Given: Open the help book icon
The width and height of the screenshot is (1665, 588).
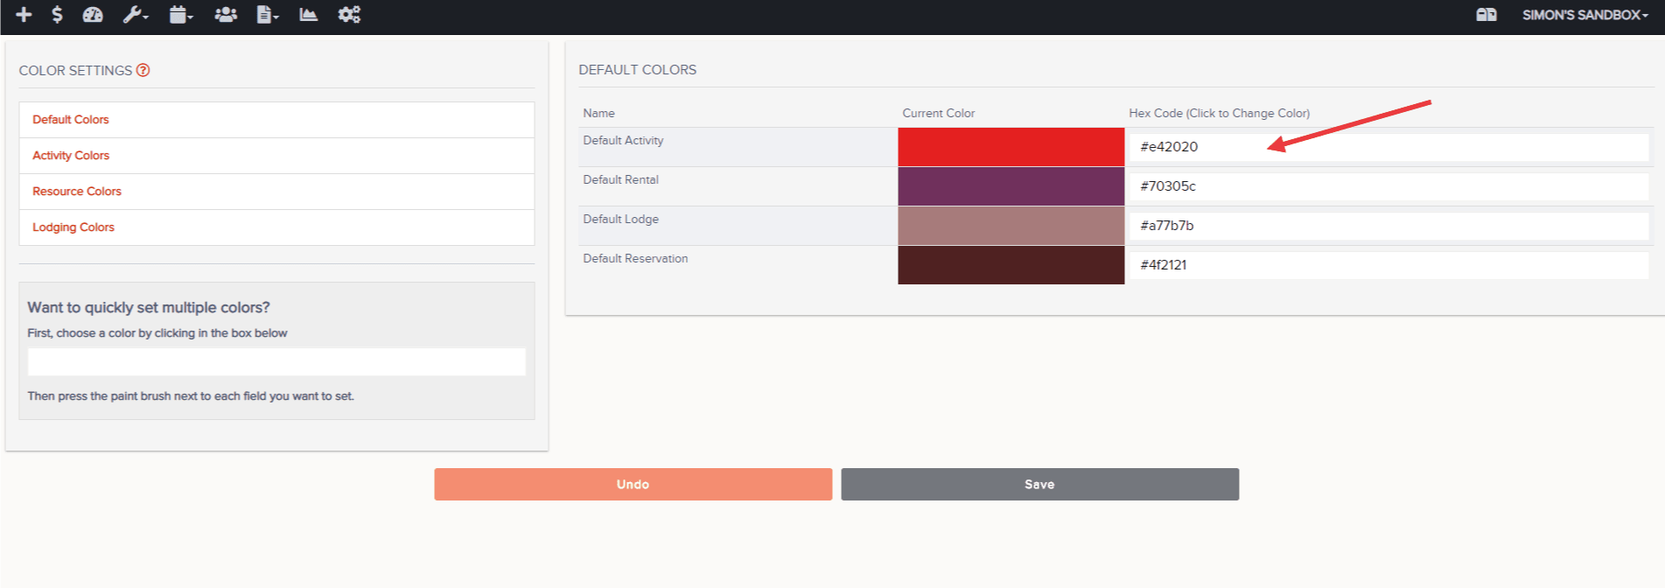Looking at the screenshot, I should 1487,14.
